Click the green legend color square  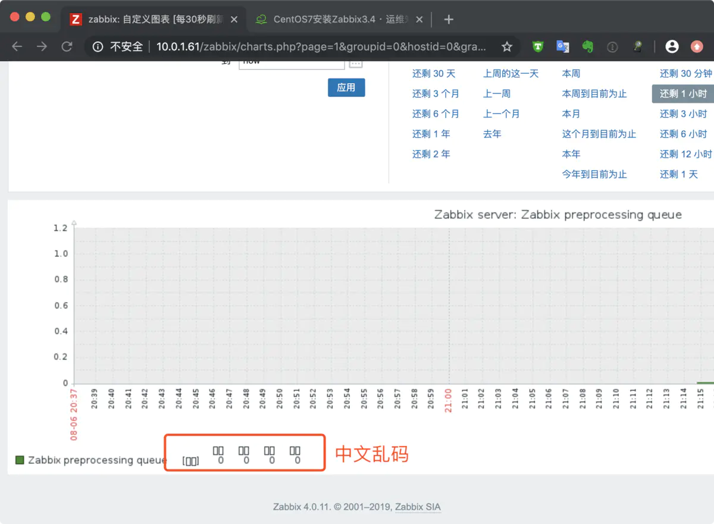click(x=20, y=460)
